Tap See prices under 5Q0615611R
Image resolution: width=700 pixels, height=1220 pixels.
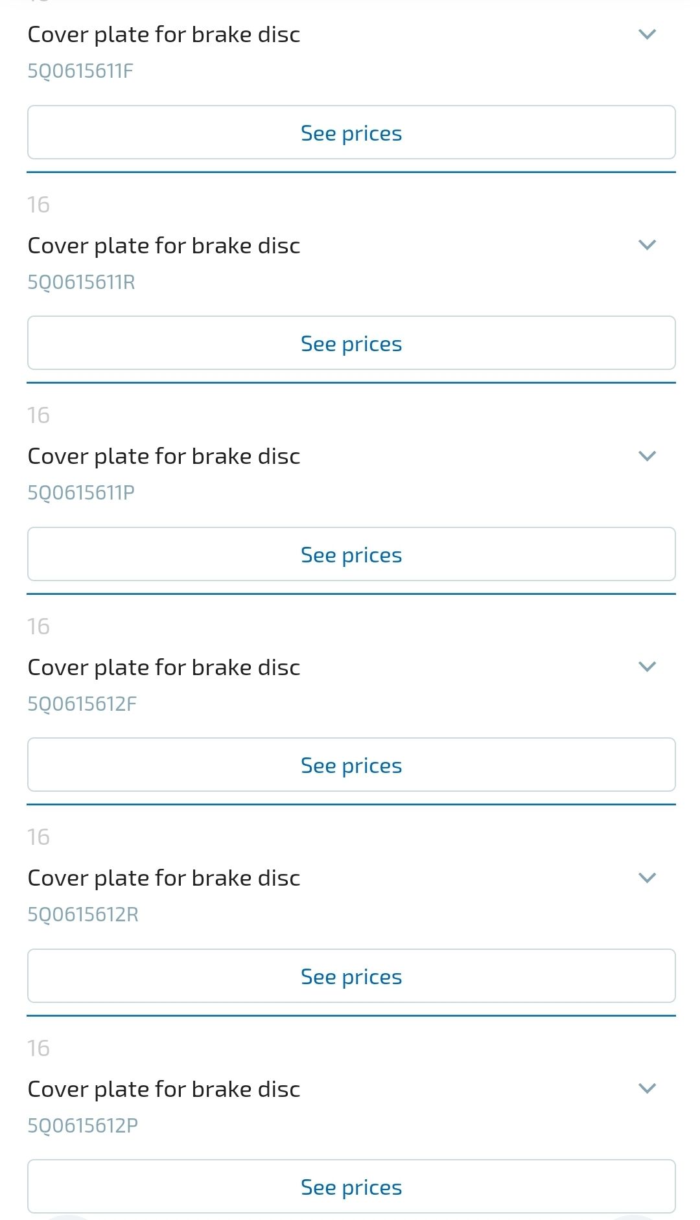(x=351, y=343)
